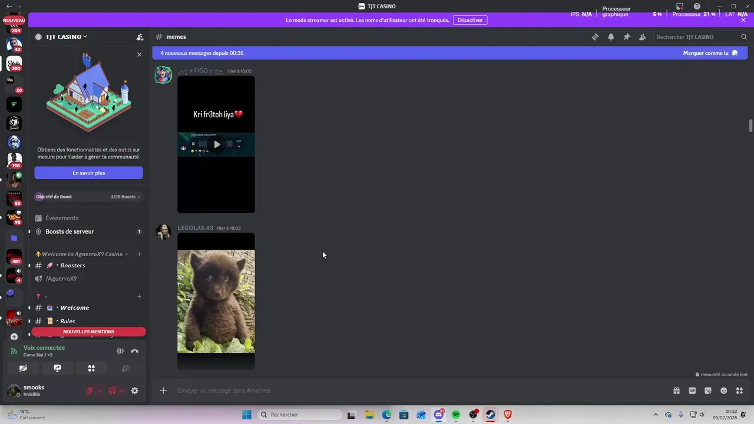Open the LEGOLAS.43 username

pos(195,228)
